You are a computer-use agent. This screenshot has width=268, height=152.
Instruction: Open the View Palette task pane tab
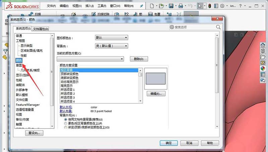tap(263, 63)
